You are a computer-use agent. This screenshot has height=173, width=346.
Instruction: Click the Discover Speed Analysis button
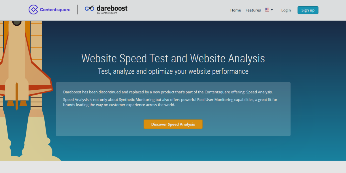point(173,124)
